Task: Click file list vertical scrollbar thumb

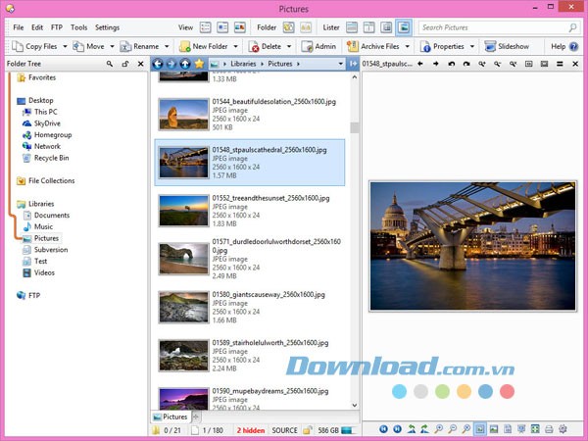Action: tap(355, 127)
